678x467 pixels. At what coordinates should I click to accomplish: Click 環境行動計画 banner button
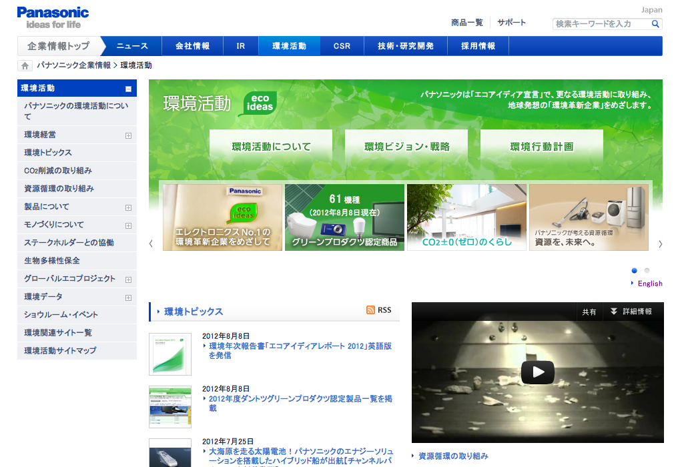[x=542, y=147]
